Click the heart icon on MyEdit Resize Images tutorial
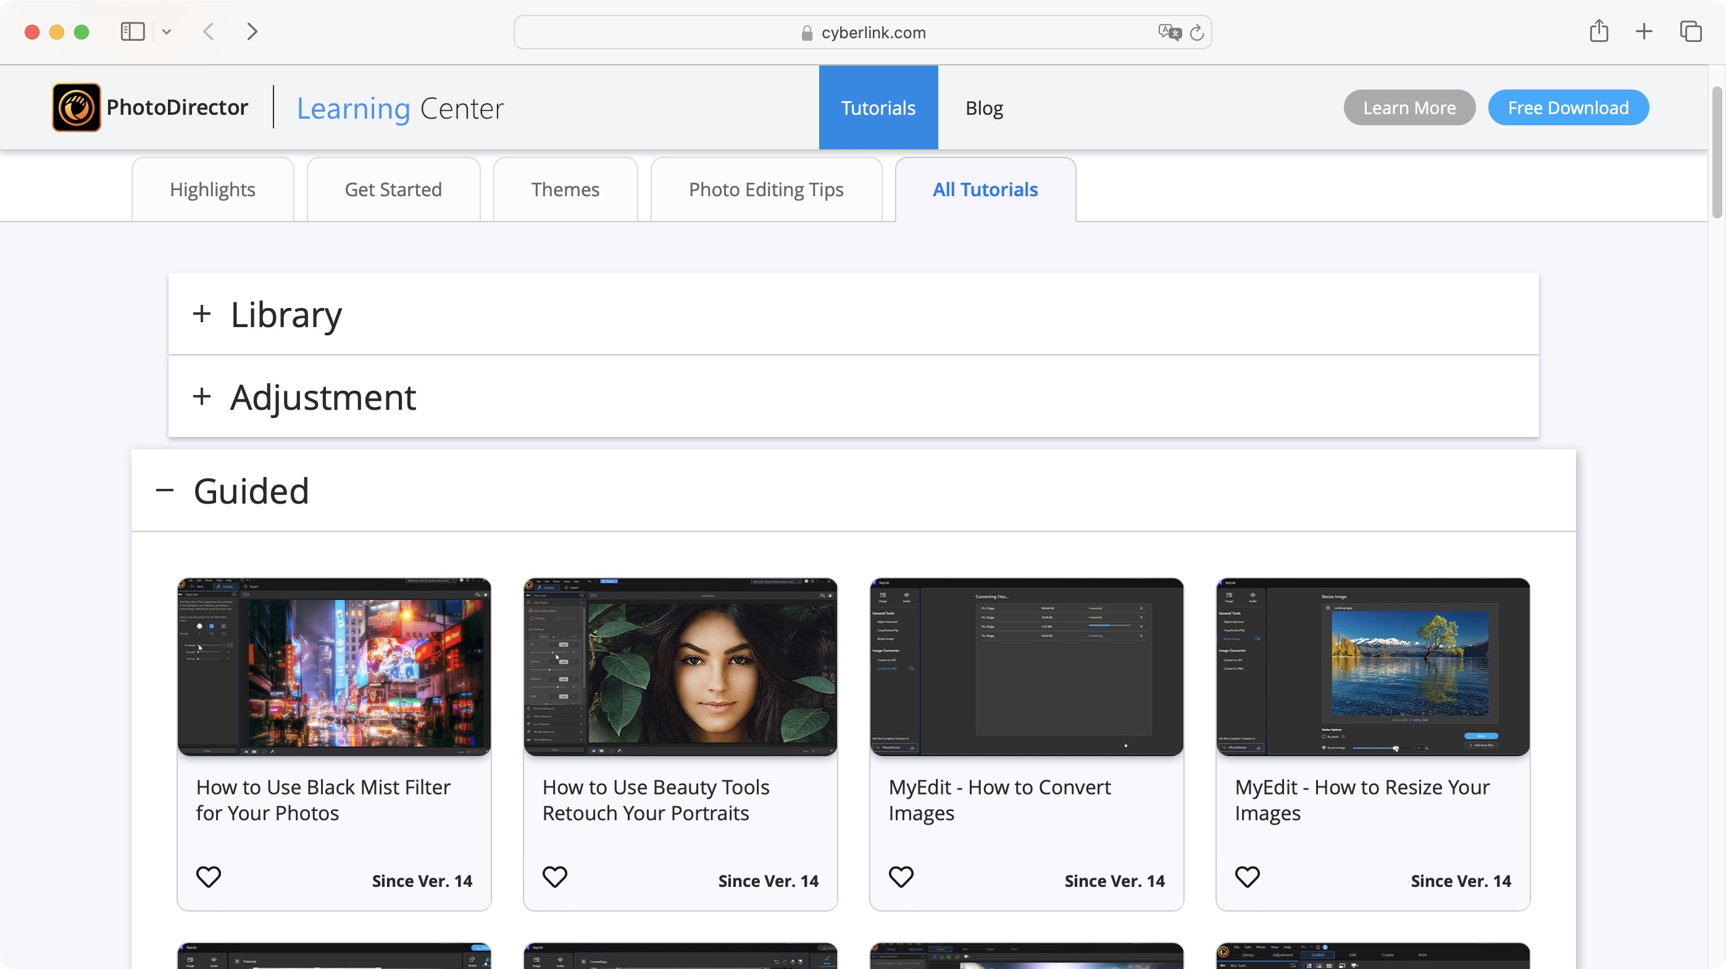 1246,876
